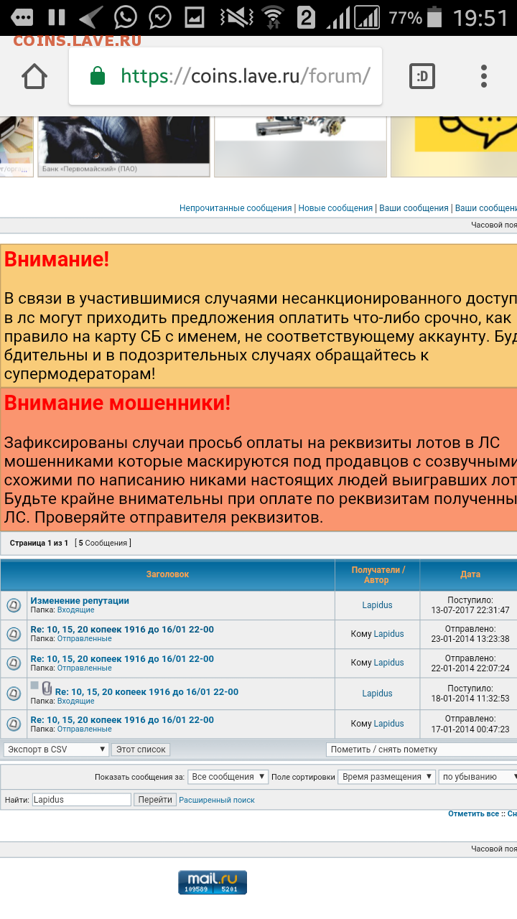The width and height of the screenshot is (517, 919).
Task: Open Расширенный поиск link
Action: (x=217, y=800)
